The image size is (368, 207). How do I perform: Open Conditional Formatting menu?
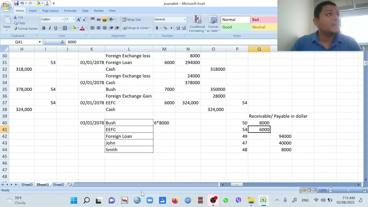(x=197, y=24)
